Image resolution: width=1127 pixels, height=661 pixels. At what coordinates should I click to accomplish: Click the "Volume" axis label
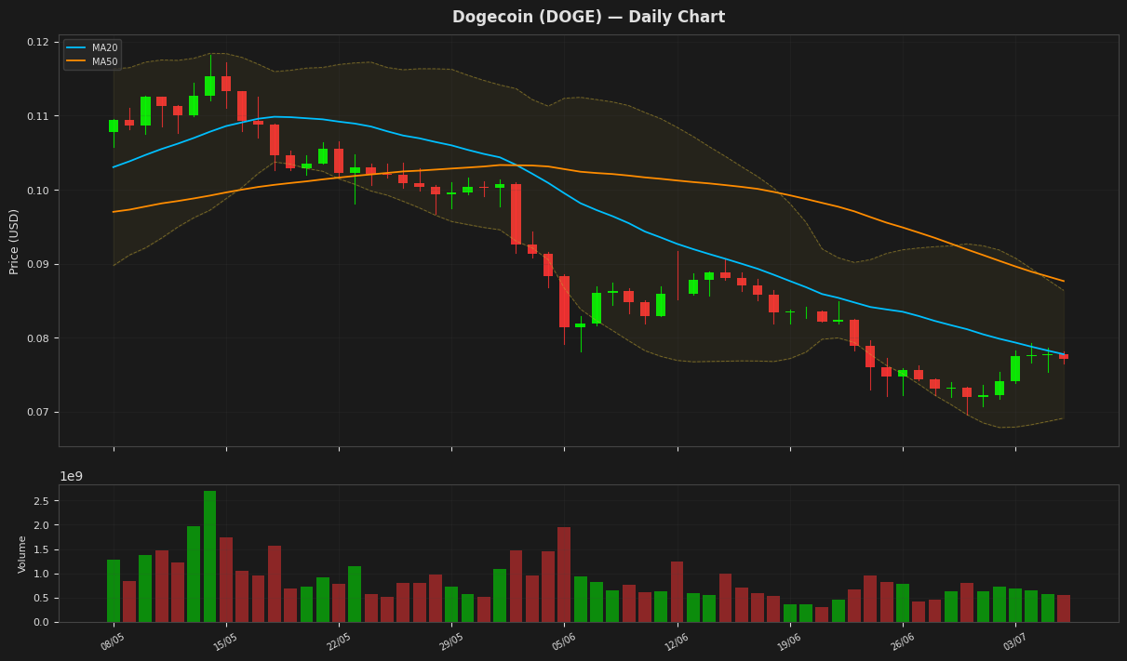point(22,554)
